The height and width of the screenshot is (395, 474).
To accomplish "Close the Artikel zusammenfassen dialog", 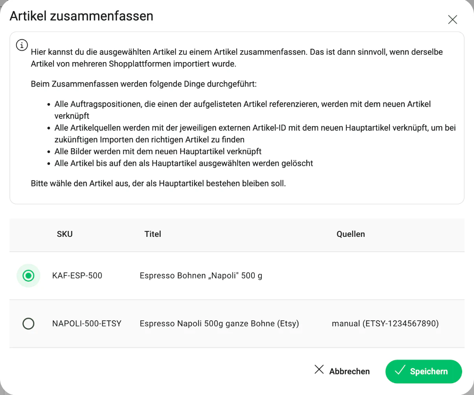I will click(x=452, y=20).
